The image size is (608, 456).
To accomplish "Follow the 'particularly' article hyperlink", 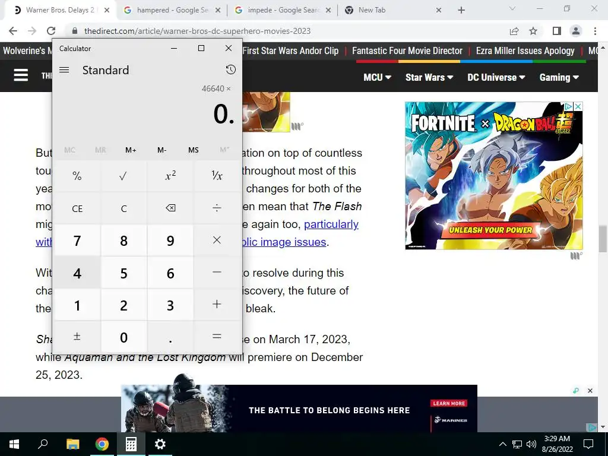I will pyautogui.click(x=331, y=224).
